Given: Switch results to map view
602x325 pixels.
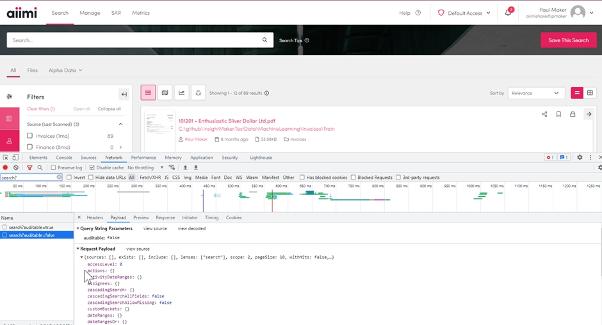Looking at the screenshot, I should [165, 93].
